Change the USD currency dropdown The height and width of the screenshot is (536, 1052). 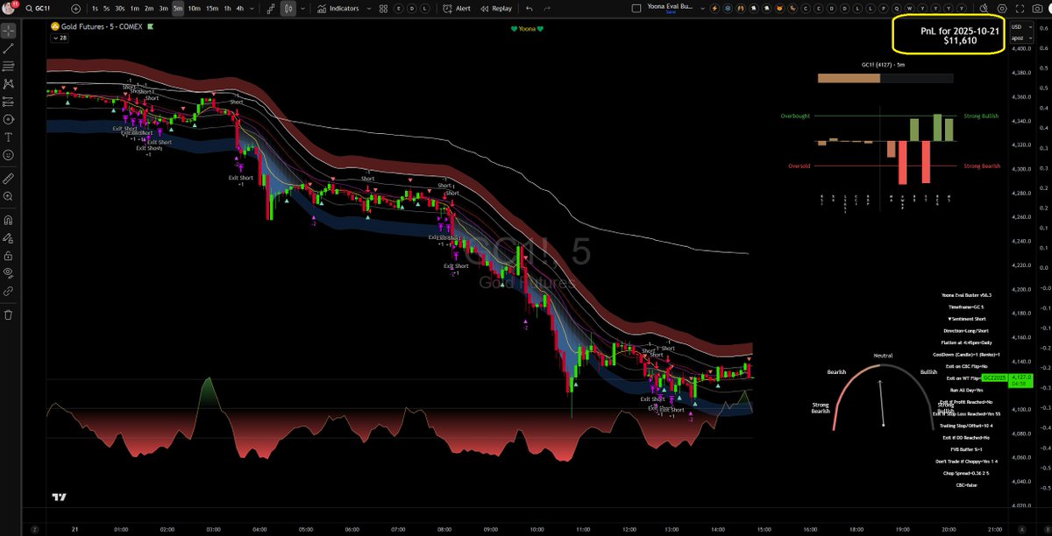pyautogui.click(x=1022, y=27)
